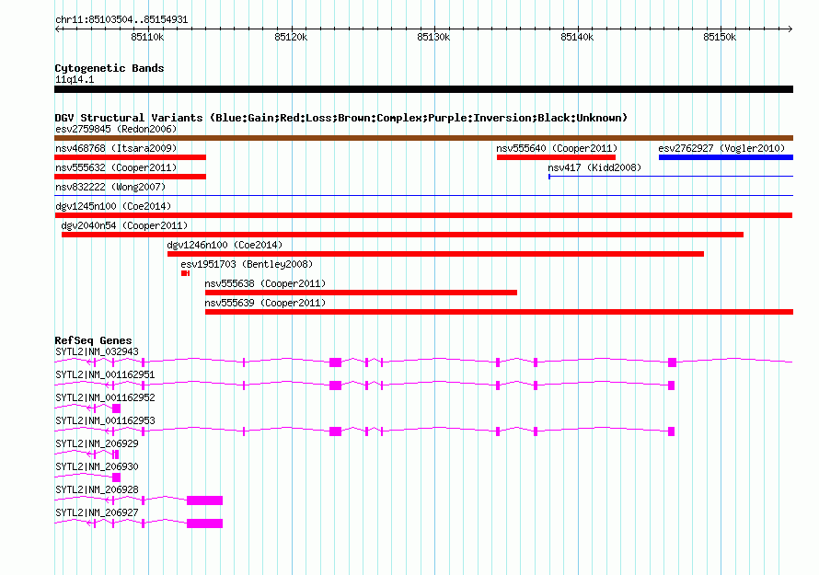Click the blue esv2762927 gain bar
This screenshot has height=575, width=819.
(x=726, y=157)
